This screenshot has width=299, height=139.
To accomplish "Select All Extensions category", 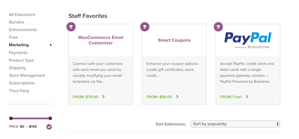I will pyautogui.click(x=22, y=15).
